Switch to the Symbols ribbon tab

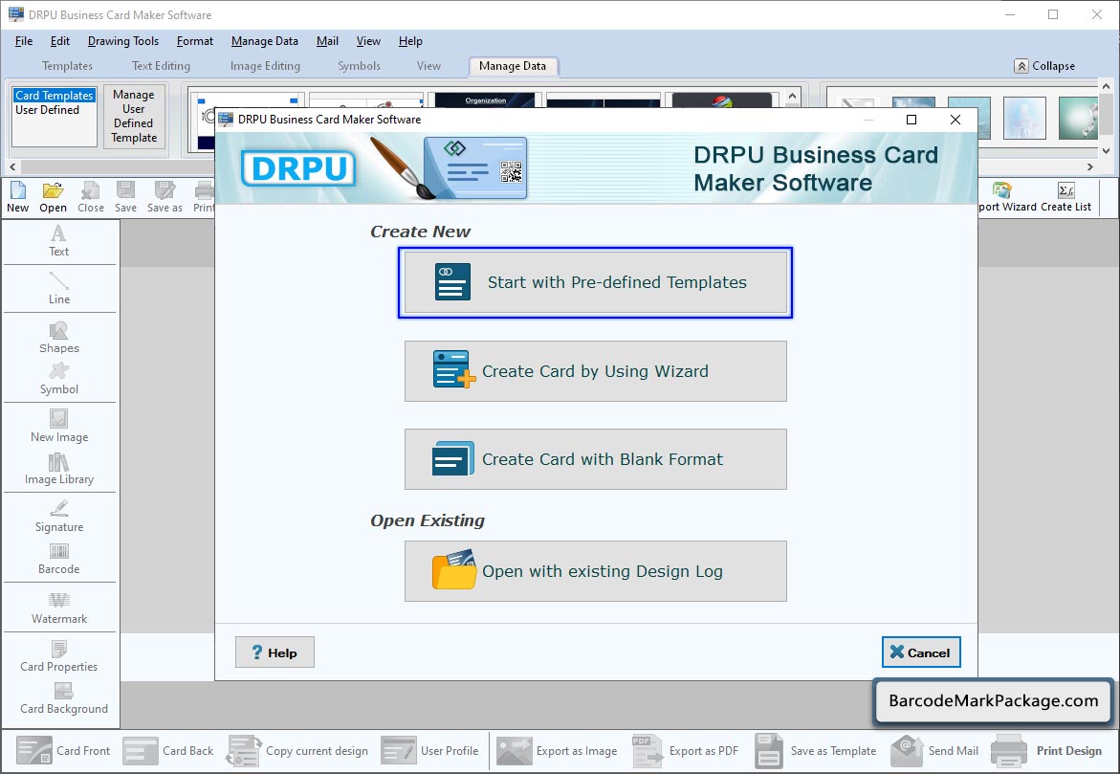[359, 66]
